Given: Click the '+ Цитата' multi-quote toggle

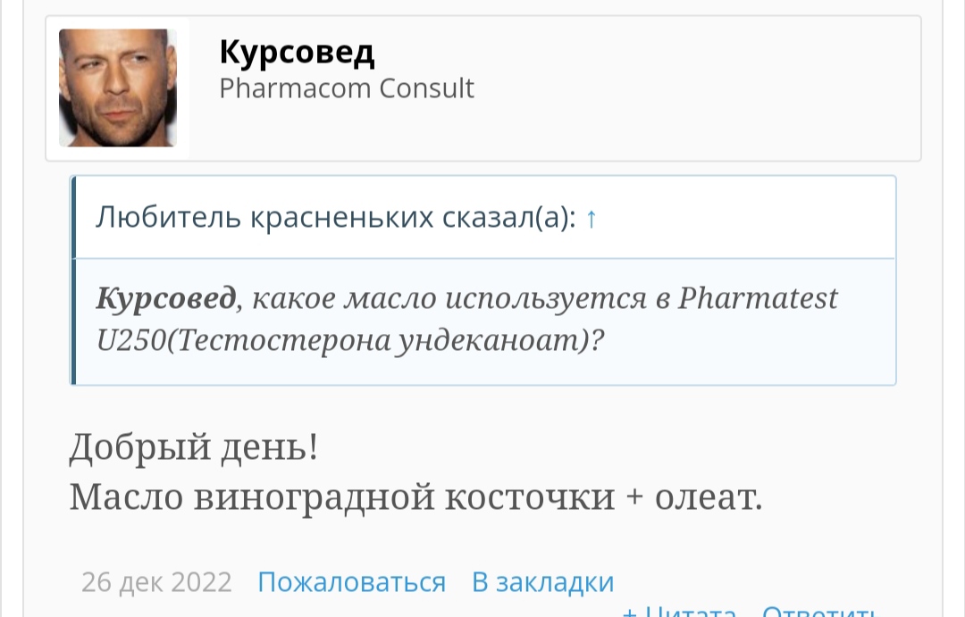Looking at the screenshot, I should coord(679,612).
